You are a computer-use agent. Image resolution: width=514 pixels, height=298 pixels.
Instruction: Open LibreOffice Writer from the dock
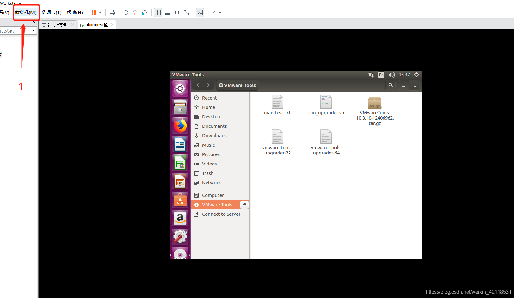(x=180, y=144)
